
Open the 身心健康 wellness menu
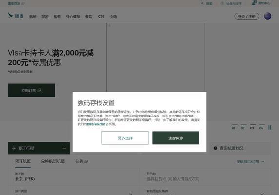[73, 17]
